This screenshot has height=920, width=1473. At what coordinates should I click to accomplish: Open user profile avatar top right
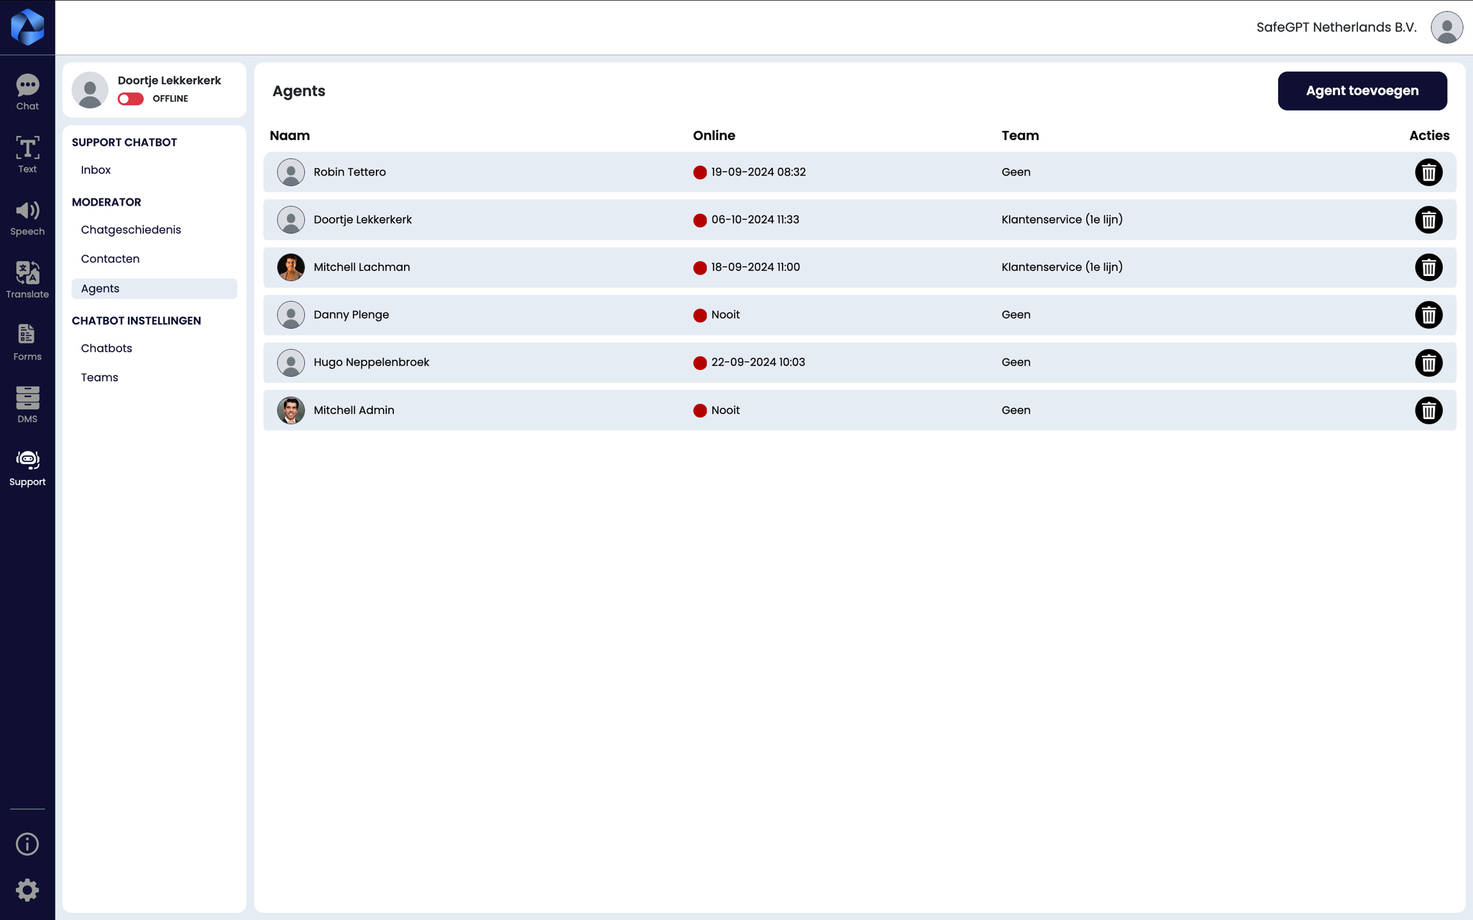pos(1447,27)
